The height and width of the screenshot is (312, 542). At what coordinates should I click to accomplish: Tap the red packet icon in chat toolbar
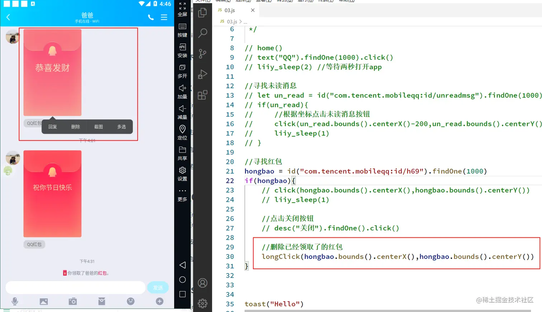[102, 301]
